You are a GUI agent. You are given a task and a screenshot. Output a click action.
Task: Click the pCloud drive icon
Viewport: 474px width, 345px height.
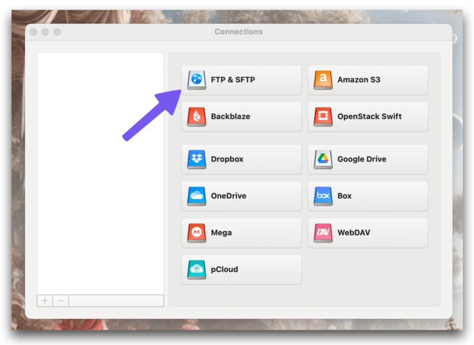(196, 270)
